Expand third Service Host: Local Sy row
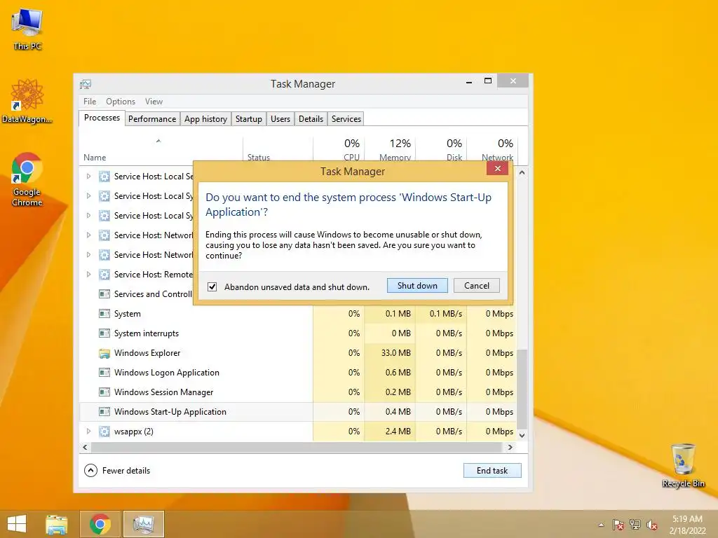Screen dimensions: 718x538 pos(88,216)
